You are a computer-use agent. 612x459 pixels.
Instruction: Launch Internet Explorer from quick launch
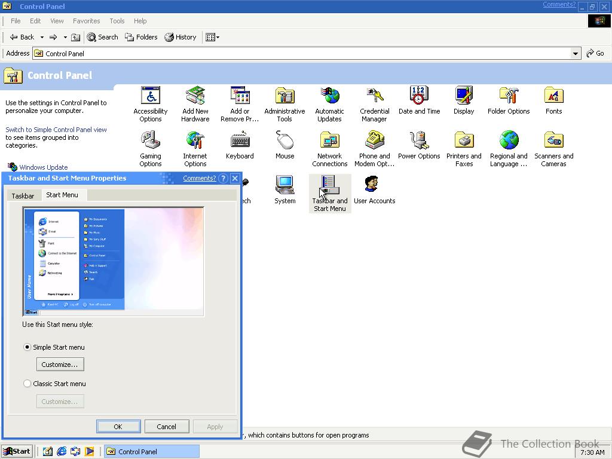[62, 451]
